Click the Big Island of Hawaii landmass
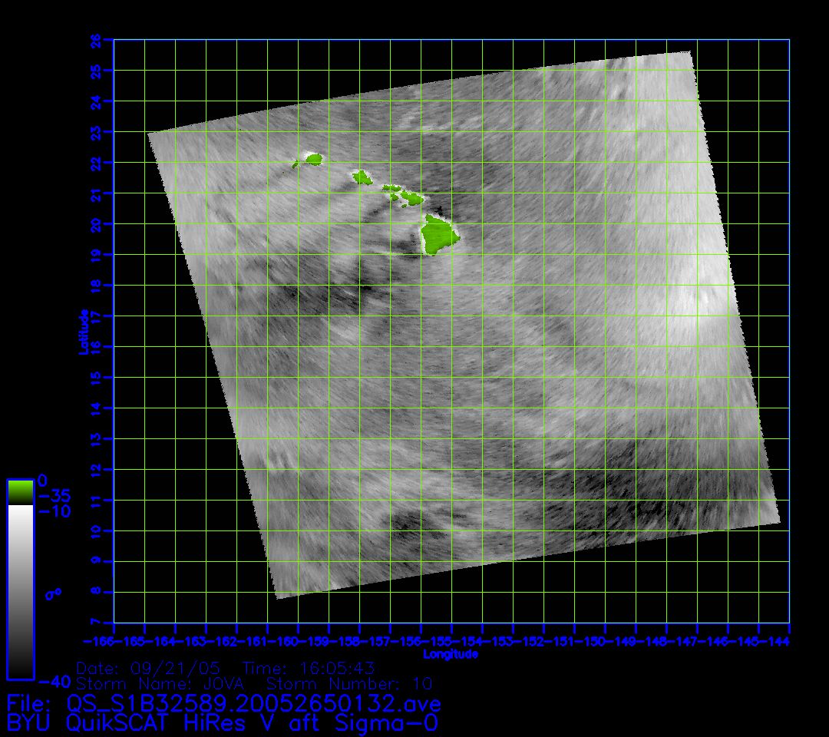The height and width of the screenshot is (737, 829). point(438,234)
